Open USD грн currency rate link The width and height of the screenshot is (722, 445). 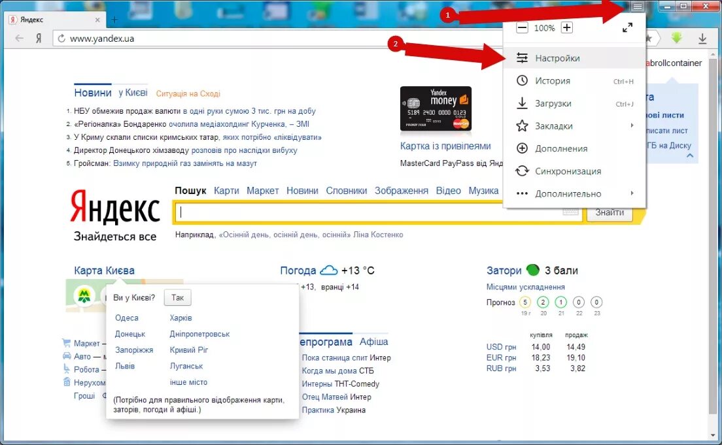tap(501, 347)
